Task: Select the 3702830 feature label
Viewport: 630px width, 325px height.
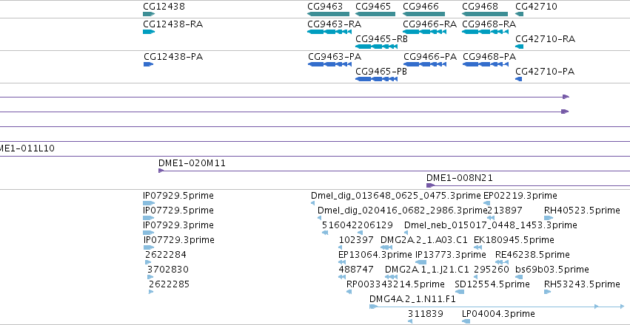Action: point(167,270)
